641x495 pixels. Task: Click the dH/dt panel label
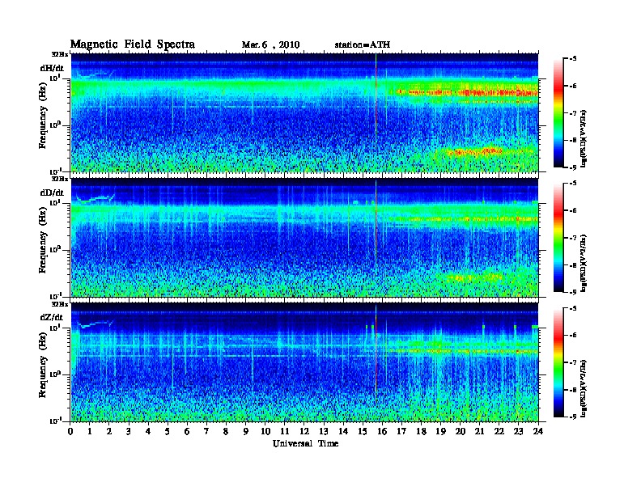pos(52,68)
